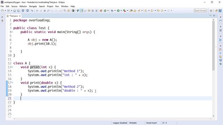Click 'obj.print(10.1);' on line 7

[42, 44]
